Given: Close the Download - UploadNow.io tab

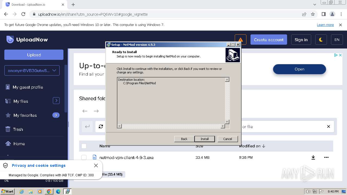Looking at the screenshot, I should (x=63, y=5).
